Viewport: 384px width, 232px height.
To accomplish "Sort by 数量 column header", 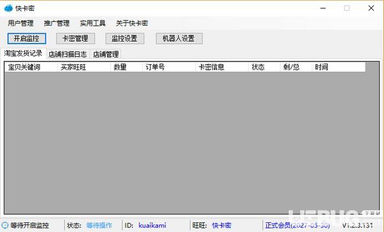I will (126, 67).
